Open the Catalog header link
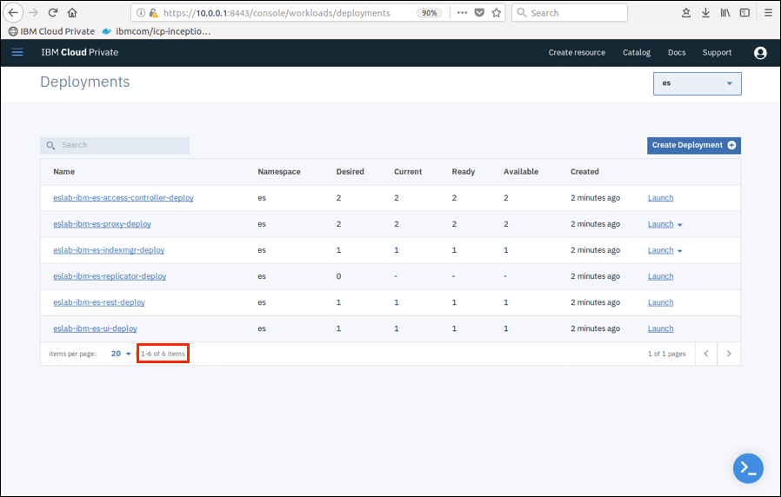Image resolution: width=781 pixels, height=497 pixels. (637, 52)
